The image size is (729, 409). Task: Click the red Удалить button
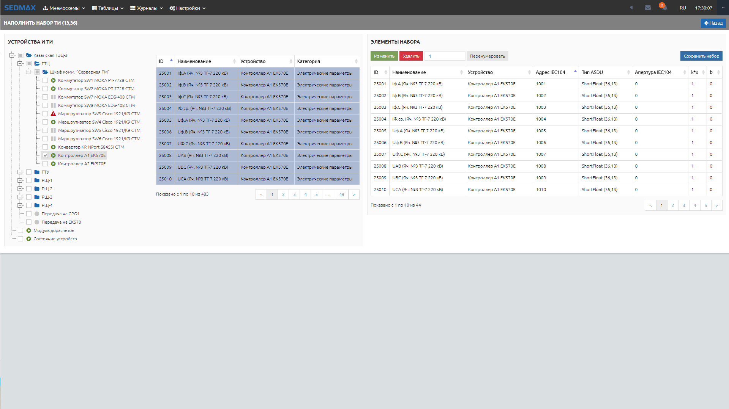pos(411,56)
